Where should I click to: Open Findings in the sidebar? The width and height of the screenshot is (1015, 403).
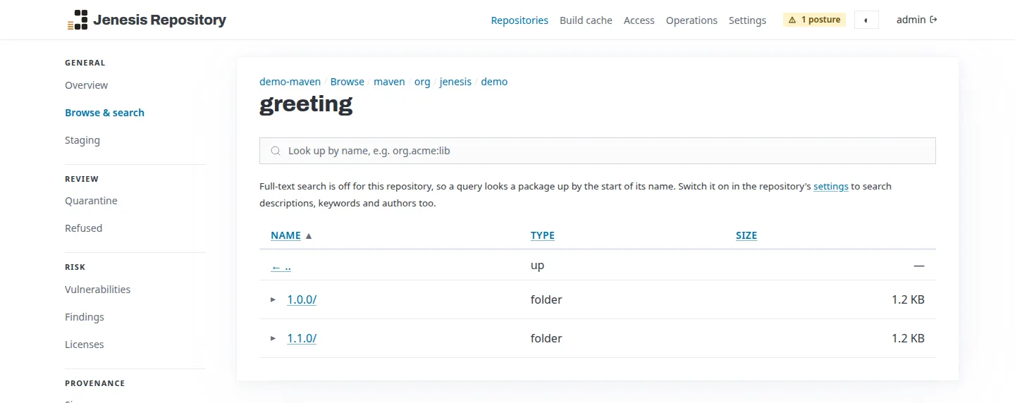[x=85, y=317]
